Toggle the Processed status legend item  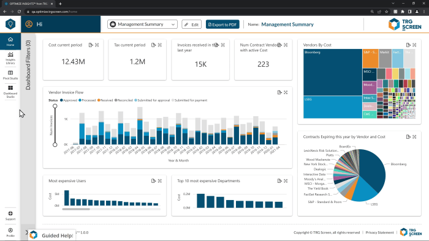click(87, 100)
